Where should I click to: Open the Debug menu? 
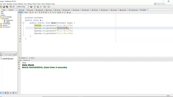29,4
